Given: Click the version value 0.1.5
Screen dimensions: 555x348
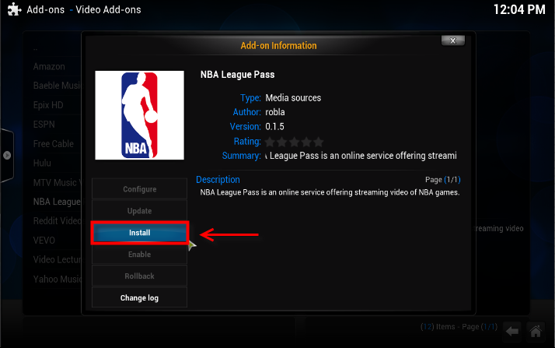Looking at the screenshot, I should pyautogui.click(x=274, y=127).
